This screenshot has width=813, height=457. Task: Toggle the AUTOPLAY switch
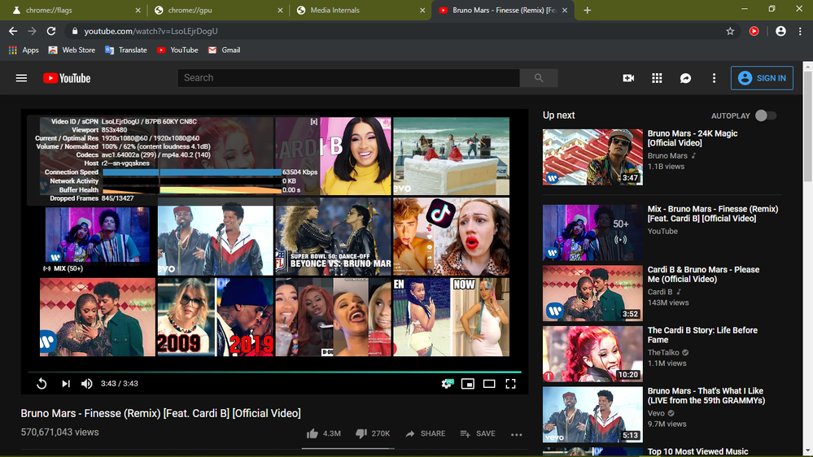pyautogui.click(x=765, y=115)
